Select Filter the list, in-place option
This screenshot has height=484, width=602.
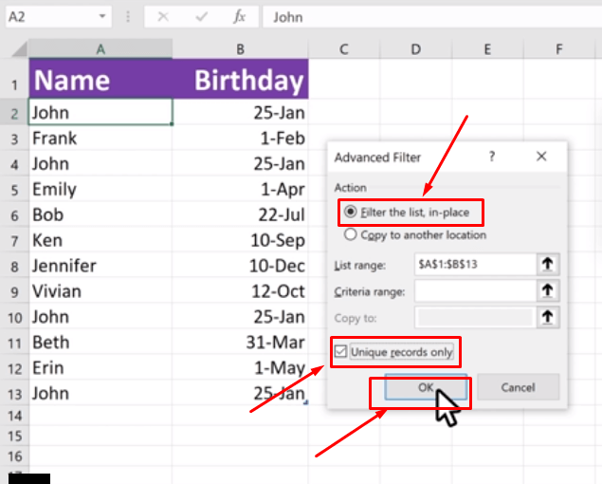pyautogui.click(x=351, y=212)
